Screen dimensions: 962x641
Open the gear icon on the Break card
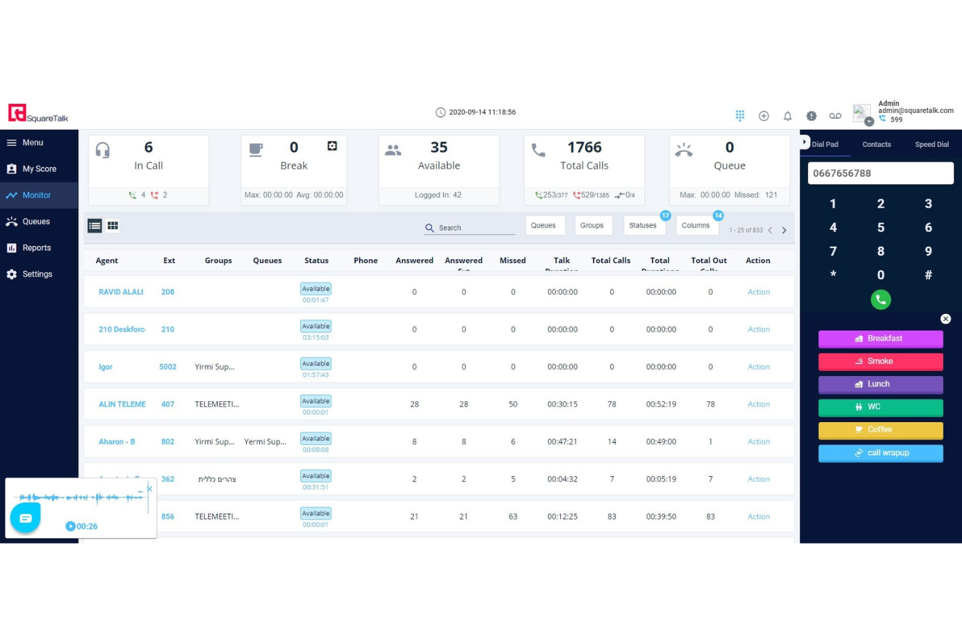(332, 146)
